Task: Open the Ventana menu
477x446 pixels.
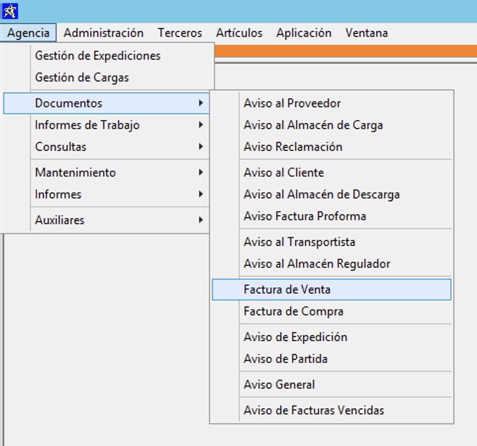Action: pos(366,33)
